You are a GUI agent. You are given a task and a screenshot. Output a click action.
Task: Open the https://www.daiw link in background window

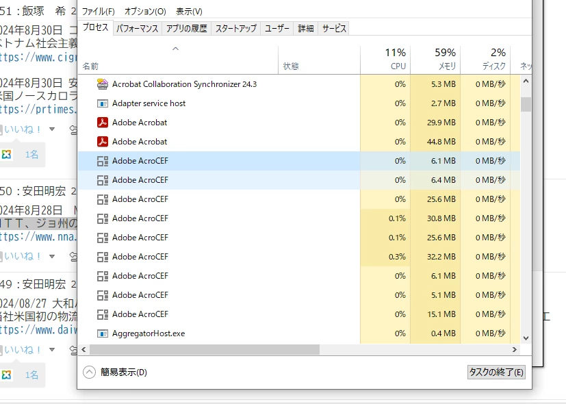click(38, 330)
